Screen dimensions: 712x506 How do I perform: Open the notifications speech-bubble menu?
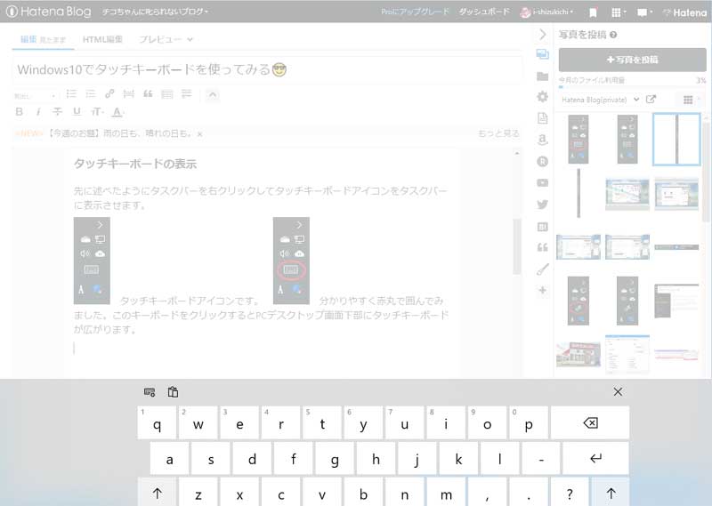point(643,12)
